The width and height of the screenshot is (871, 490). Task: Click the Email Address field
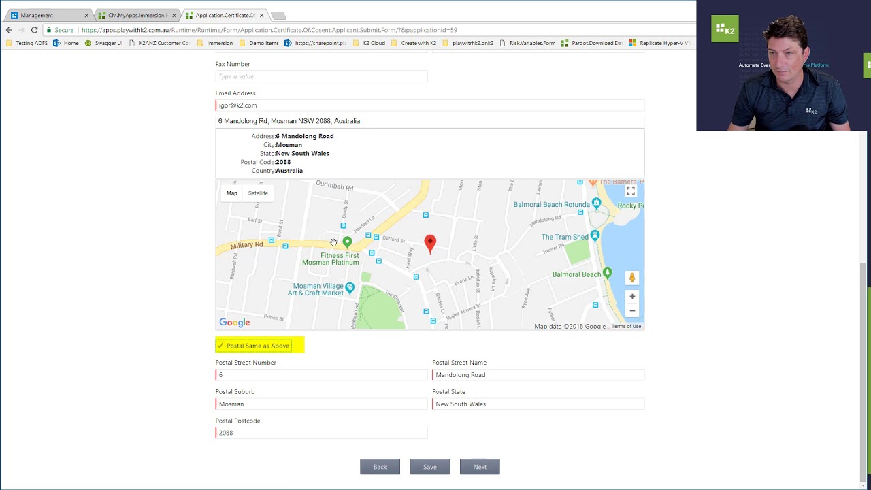[430, 105]
